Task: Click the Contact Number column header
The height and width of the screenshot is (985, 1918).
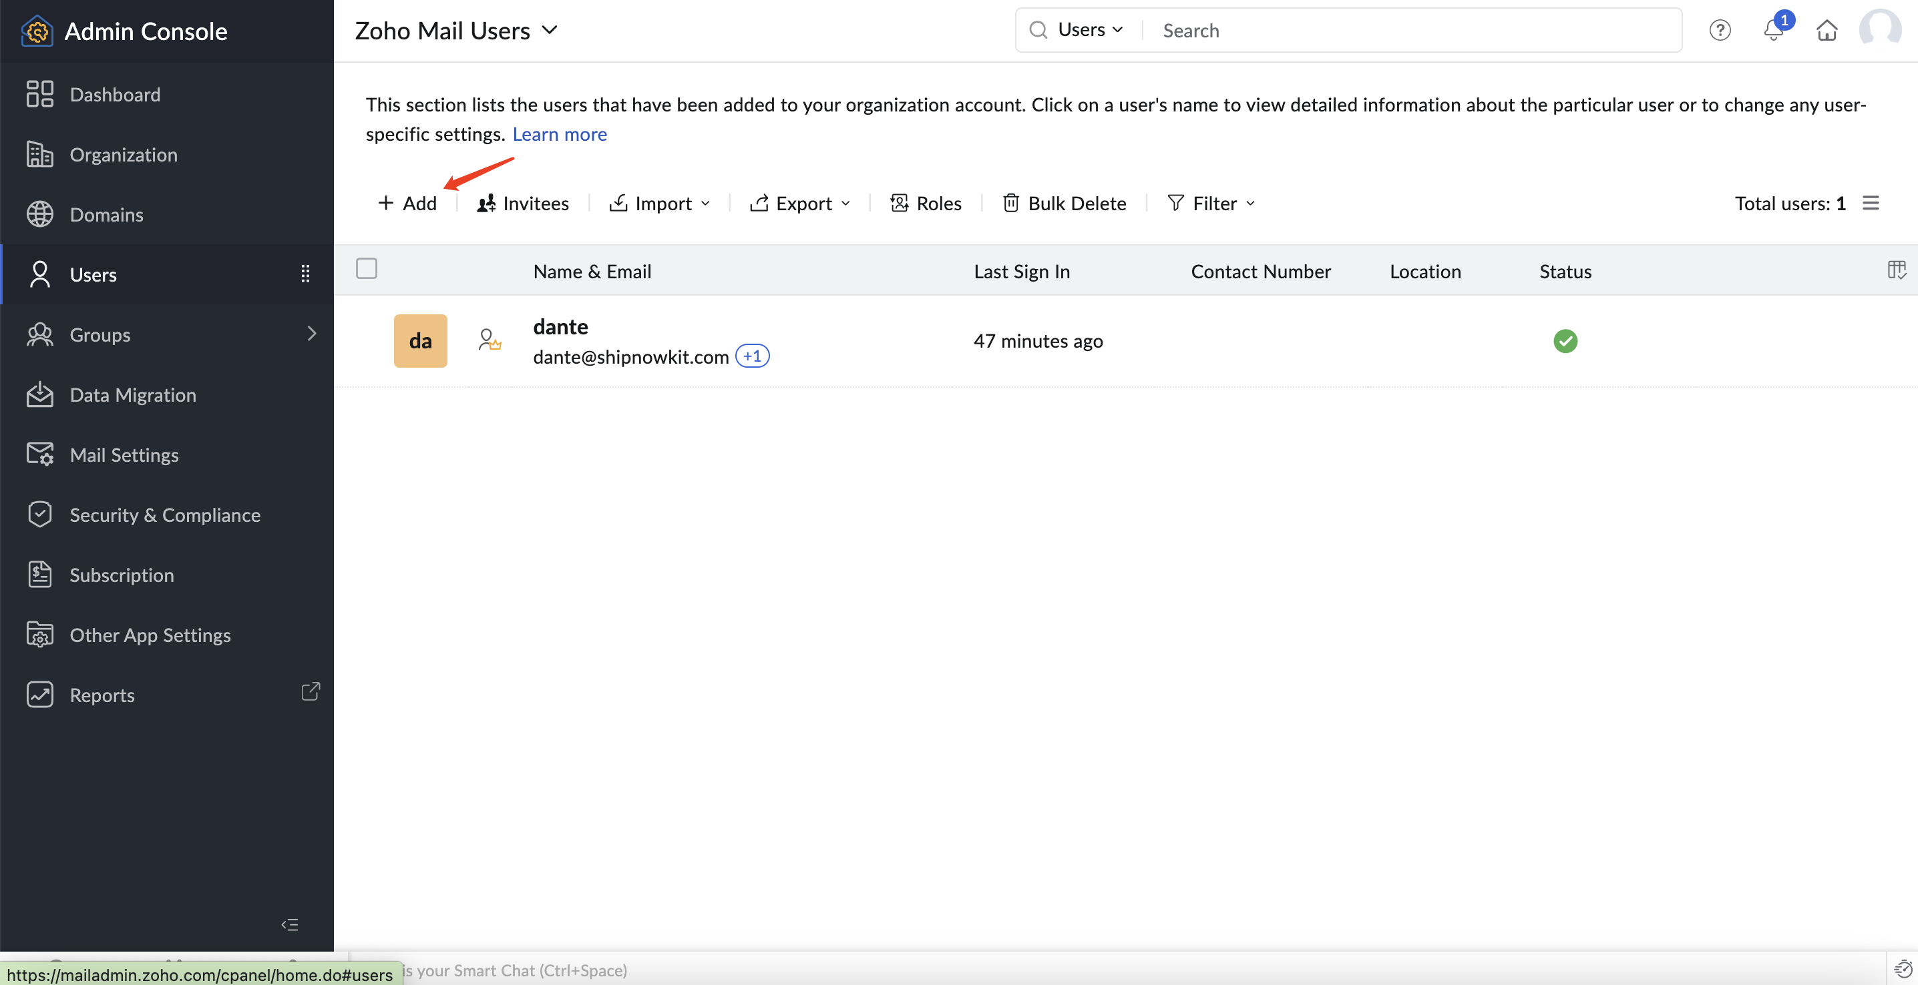Action: 1261,272
